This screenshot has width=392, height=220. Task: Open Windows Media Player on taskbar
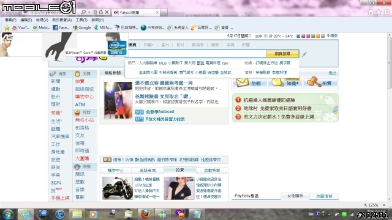click(94, 214)
